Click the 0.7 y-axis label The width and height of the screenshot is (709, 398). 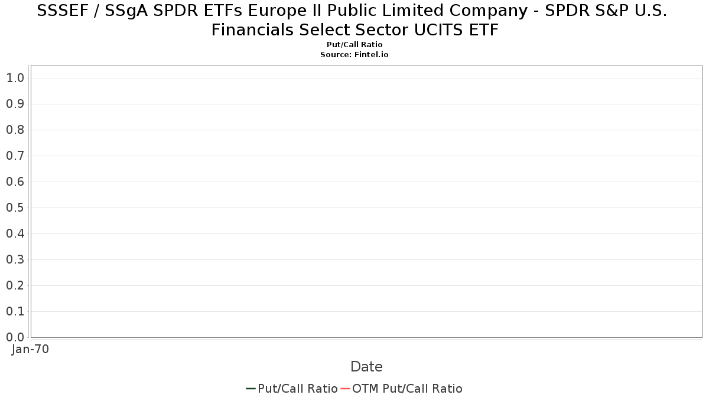[x=15, y=156]
